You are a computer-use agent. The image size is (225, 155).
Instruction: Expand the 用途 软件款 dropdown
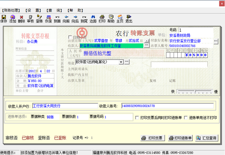tap(121, 61)
